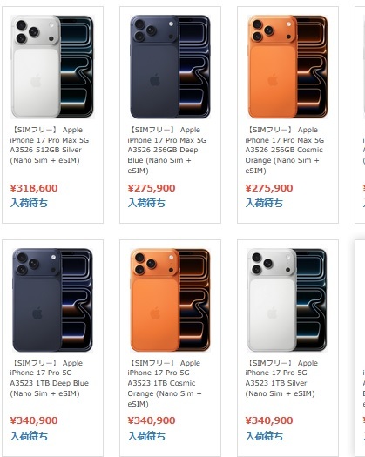
Task: Click the iPhone 17 Pro 1TB Cosmic Orange title
Action: point(165,383)
